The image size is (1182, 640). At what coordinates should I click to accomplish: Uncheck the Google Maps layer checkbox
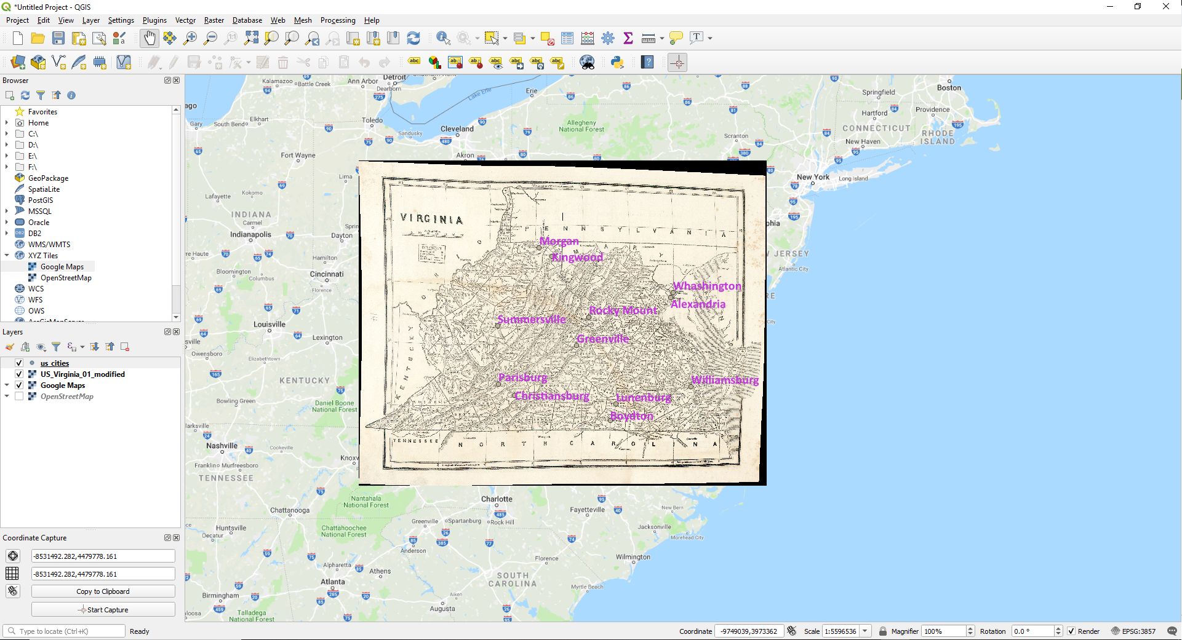click(x=19, y=385)
